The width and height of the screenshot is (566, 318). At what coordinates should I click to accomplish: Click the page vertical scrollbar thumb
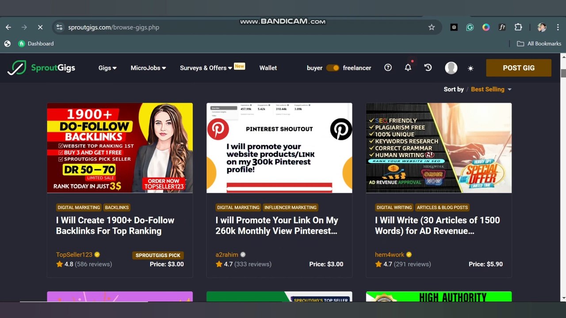pos(563,73)
